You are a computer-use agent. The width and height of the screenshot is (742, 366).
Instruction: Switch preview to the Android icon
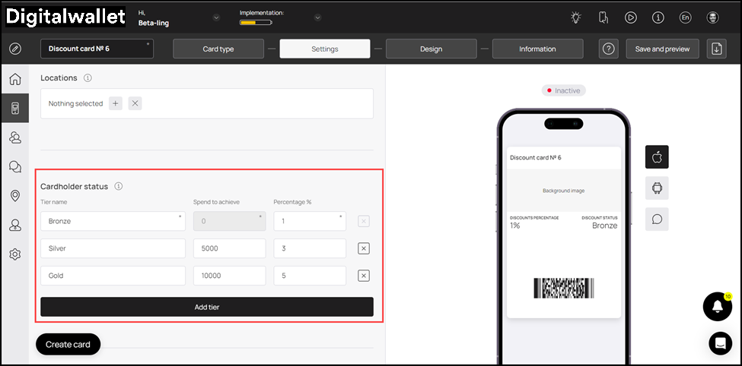point(657,188)
